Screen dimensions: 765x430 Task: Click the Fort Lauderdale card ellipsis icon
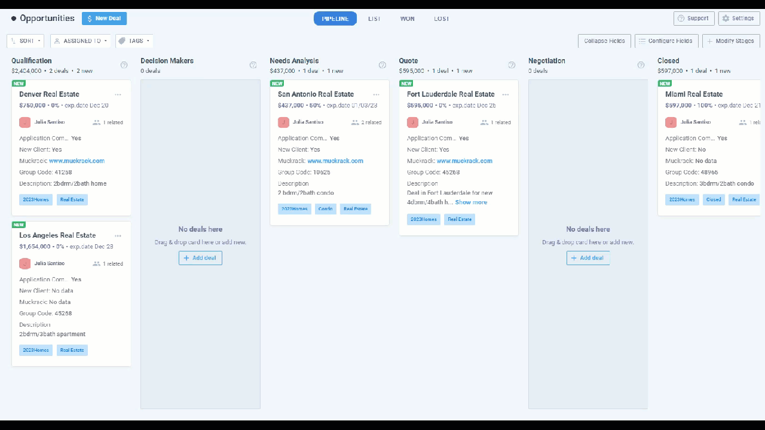coord(506,94)
